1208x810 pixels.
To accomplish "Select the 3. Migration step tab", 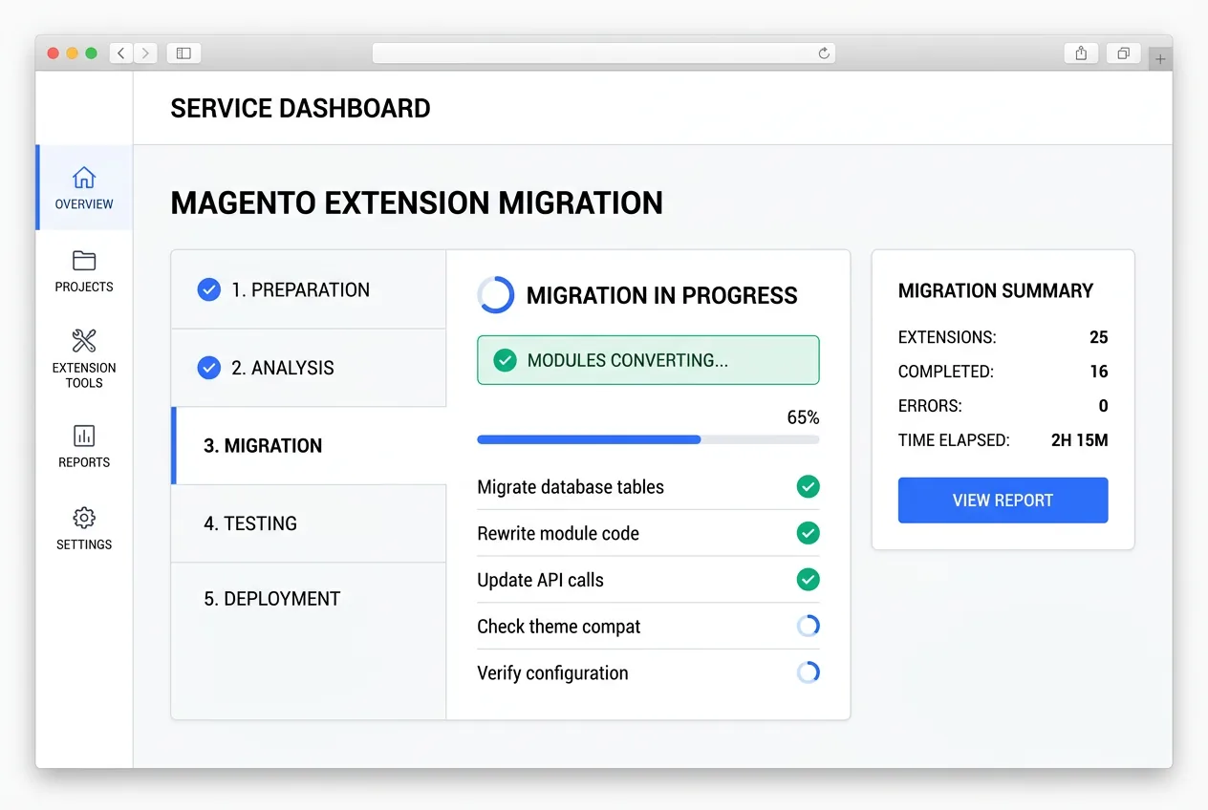I will pyautogui.click(x=308, y=445).
